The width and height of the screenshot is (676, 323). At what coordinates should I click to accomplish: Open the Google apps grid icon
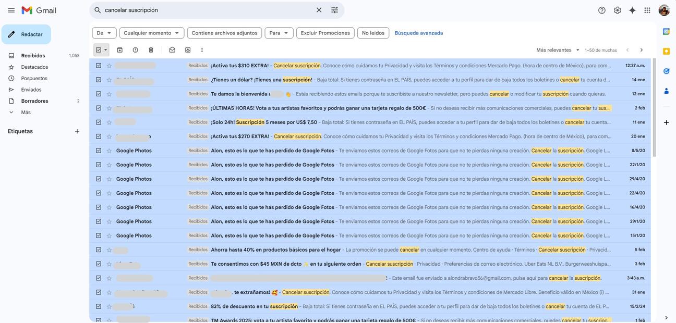[x=647, y=10]
